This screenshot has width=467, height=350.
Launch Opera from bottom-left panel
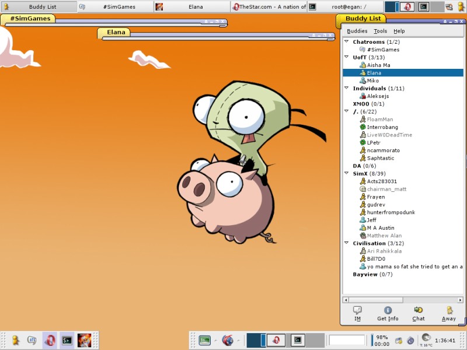50,340
